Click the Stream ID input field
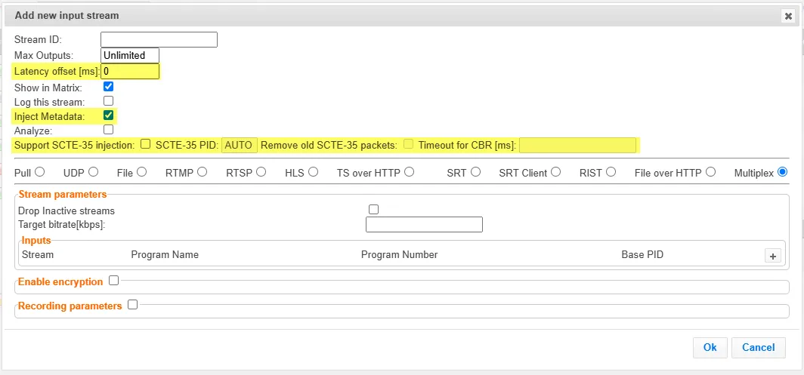This screenshot has height=375, width=804. click(159, 39)
